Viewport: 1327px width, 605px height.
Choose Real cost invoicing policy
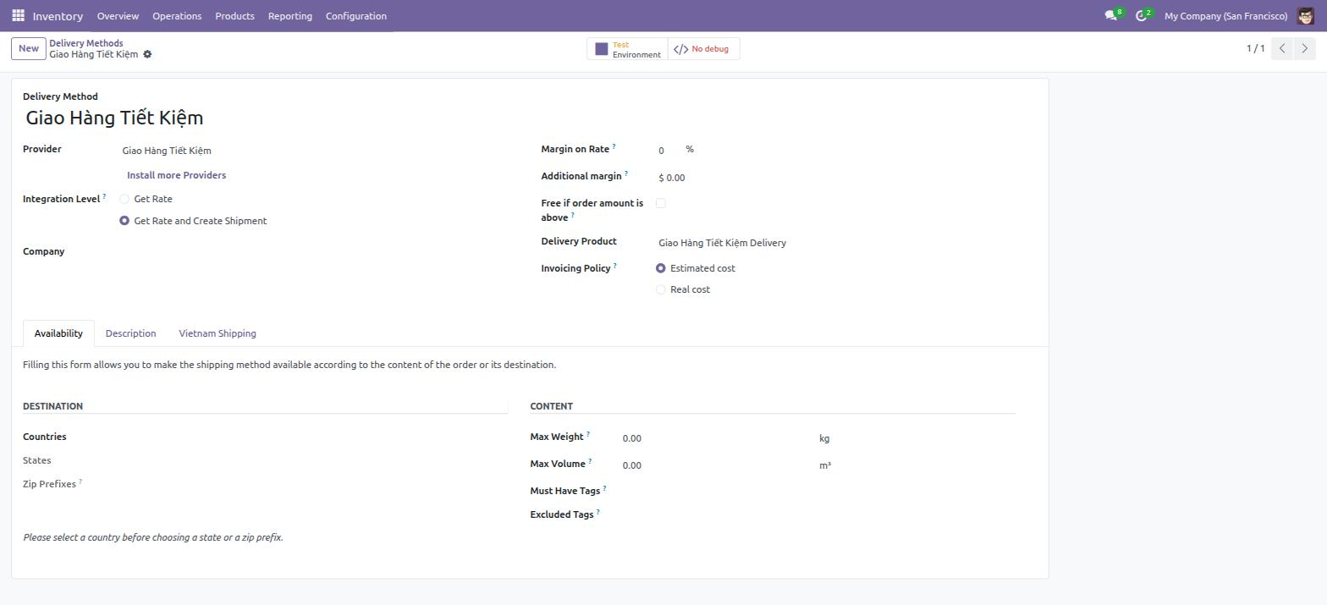(x=661, y=289)
